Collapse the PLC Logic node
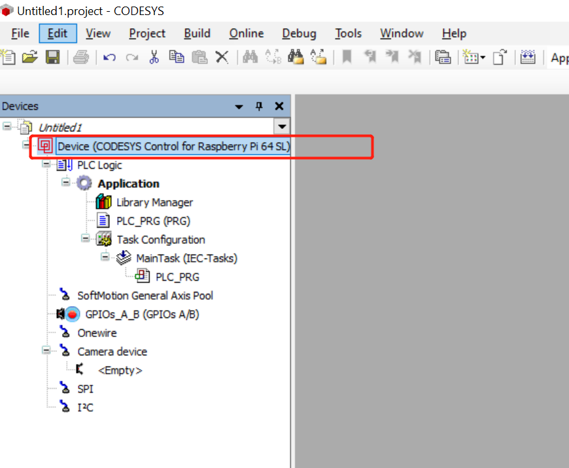The image size is (569, 468). pos(46,164)
